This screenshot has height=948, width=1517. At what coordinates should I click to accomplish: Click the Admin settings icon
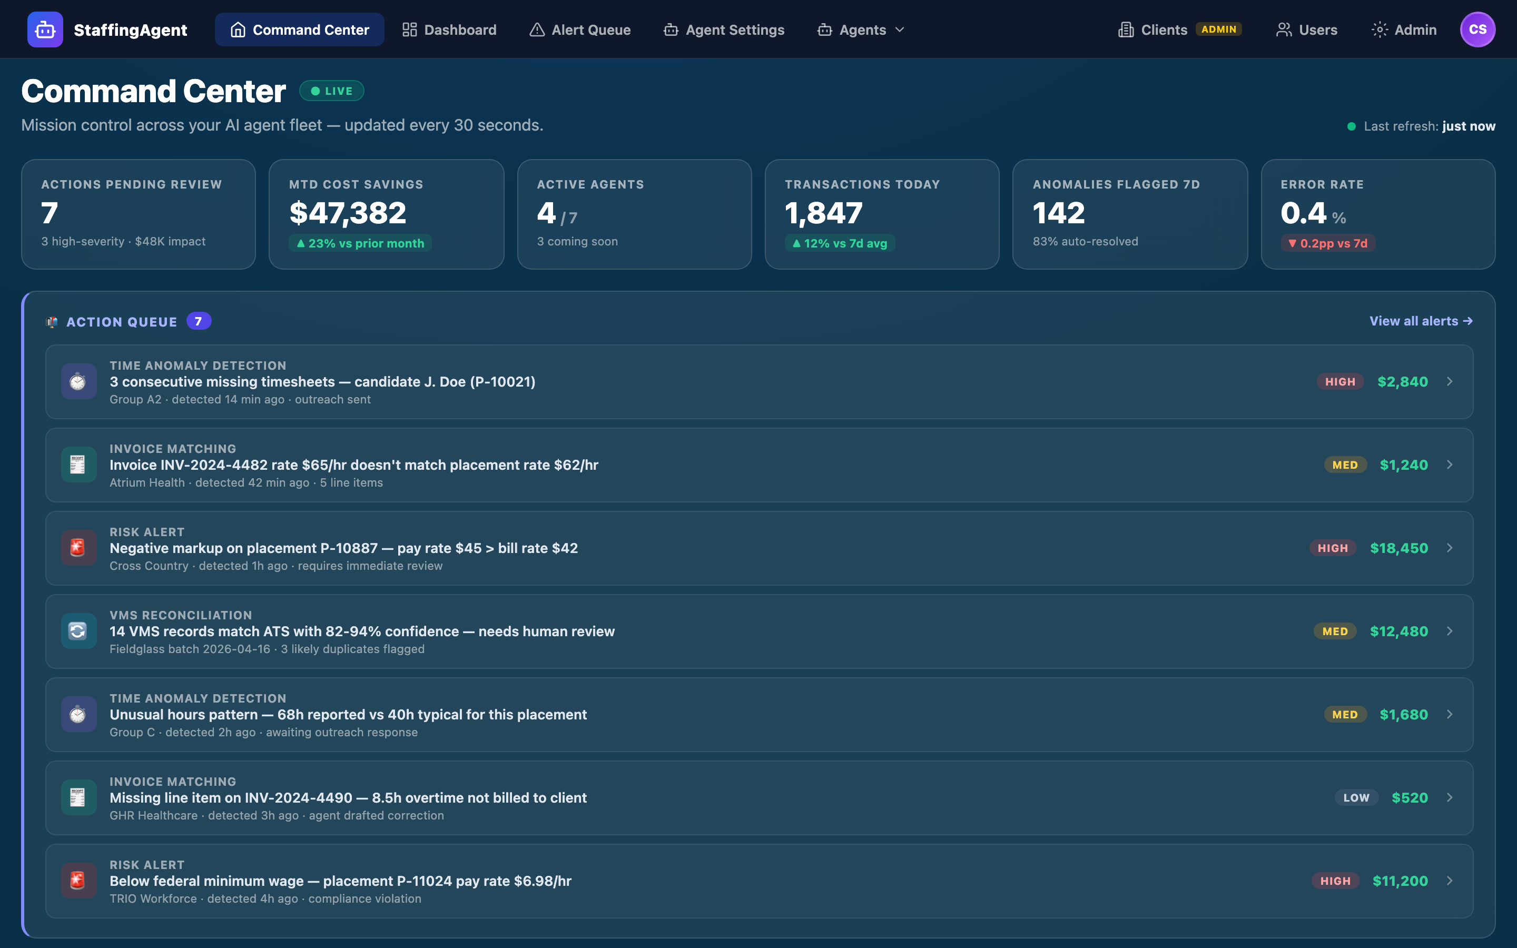1381,29
